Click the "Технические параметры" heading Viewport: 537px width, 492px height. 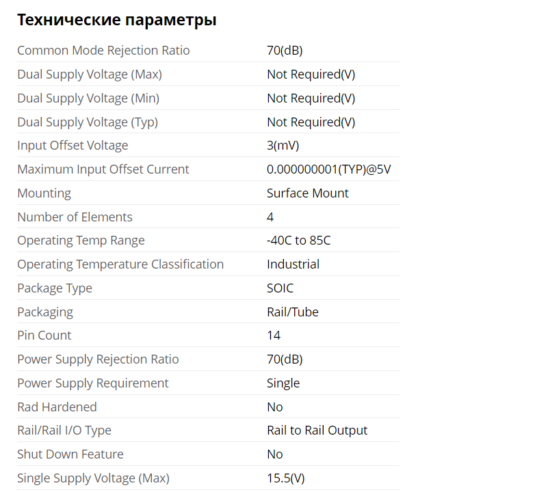point(116,20)
